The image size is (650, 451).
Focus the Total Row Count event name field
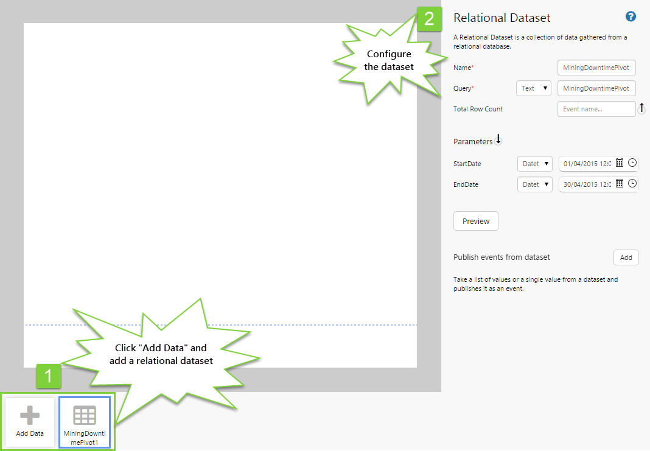coord(596,109)
